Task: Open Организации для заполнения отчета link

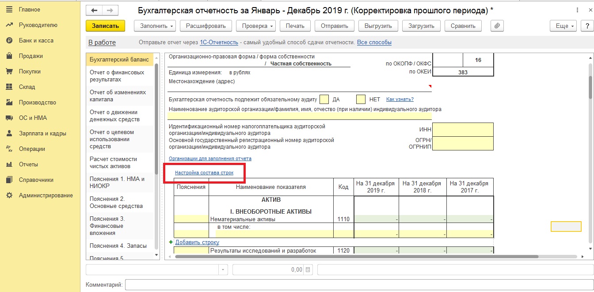Action: pos(210,158)
